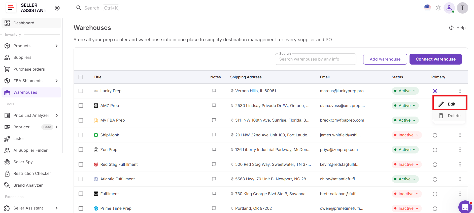Screen dimensions: 474x213
Task: Click the Shipping Address column header
Action: tap(246, 77)
